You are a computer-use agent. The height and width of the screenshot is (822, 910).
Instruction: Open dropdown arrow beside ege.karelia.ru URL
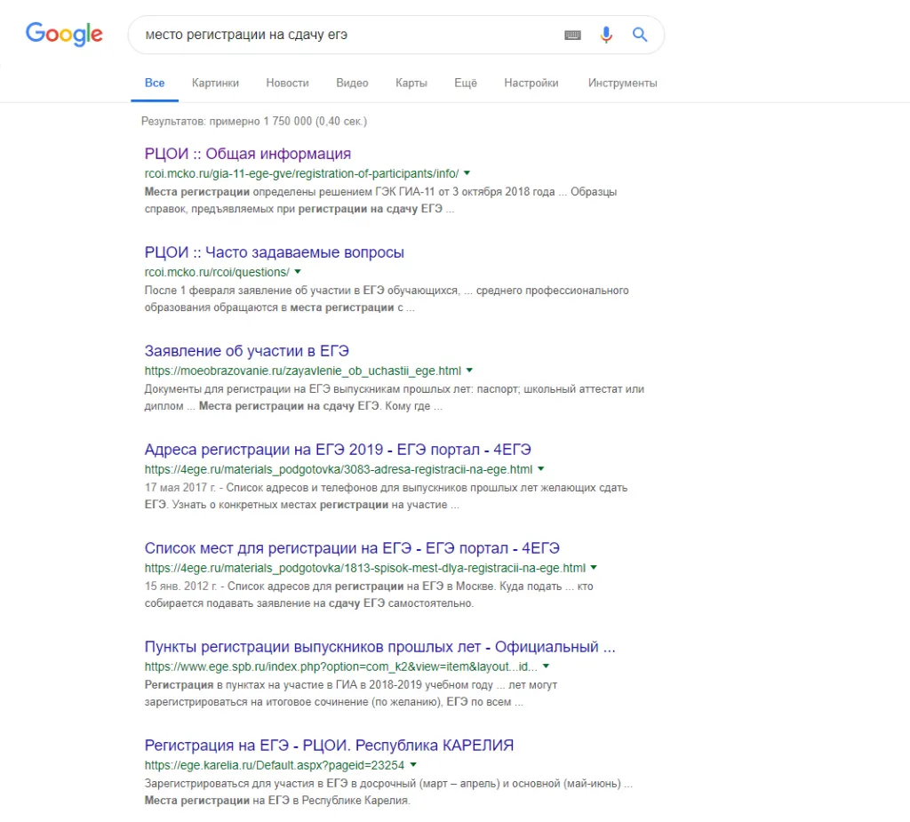[413, 765]
